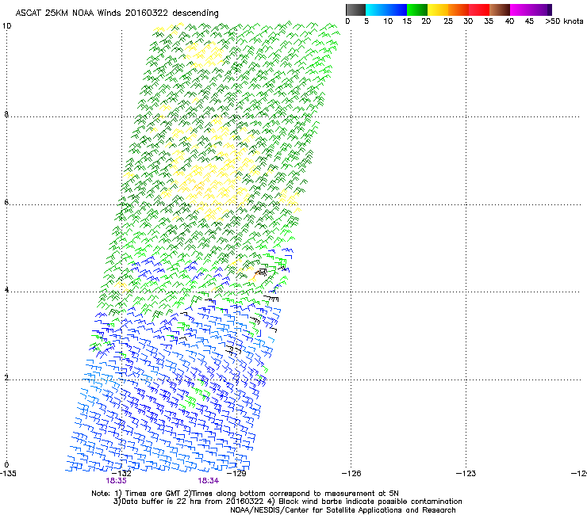Click the latitude axis label '6'

[x=6, y=202]
